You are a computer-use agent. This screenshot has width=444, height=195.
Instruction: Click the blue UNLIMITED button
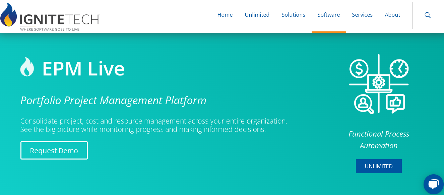click(x=379, y=166)
